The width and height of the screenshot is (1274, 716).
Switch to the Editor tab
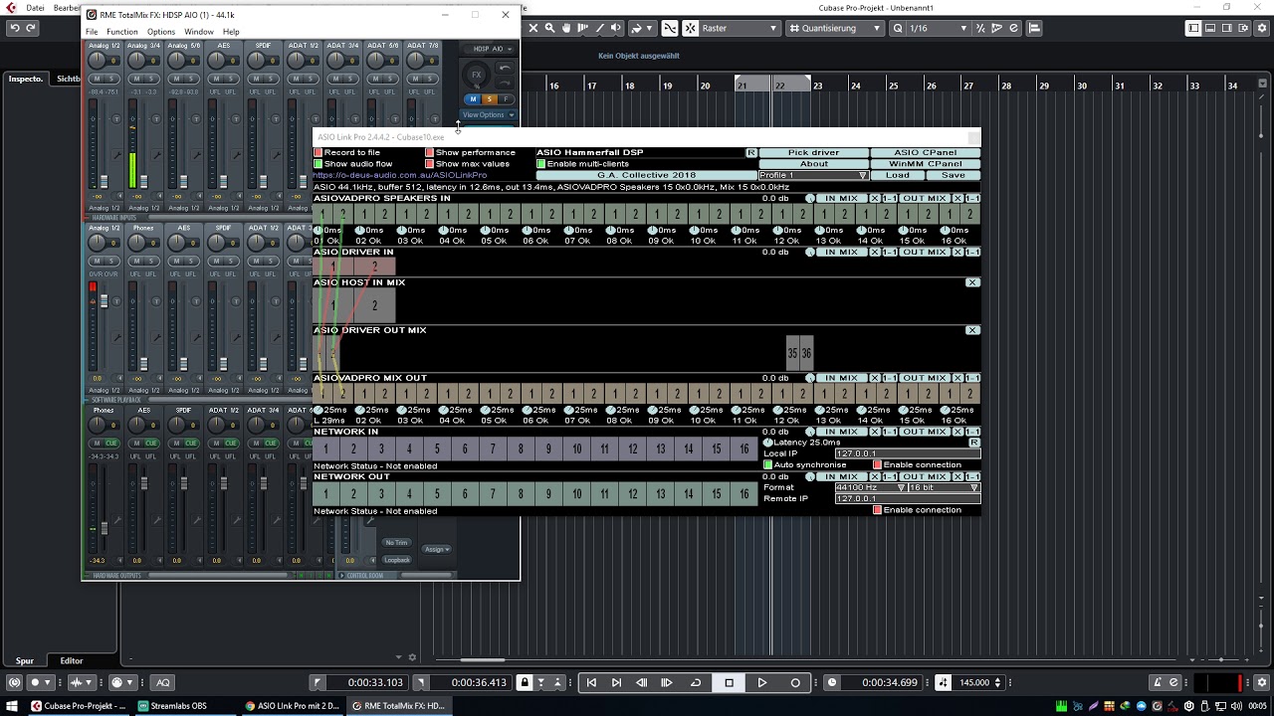(72, 660)
